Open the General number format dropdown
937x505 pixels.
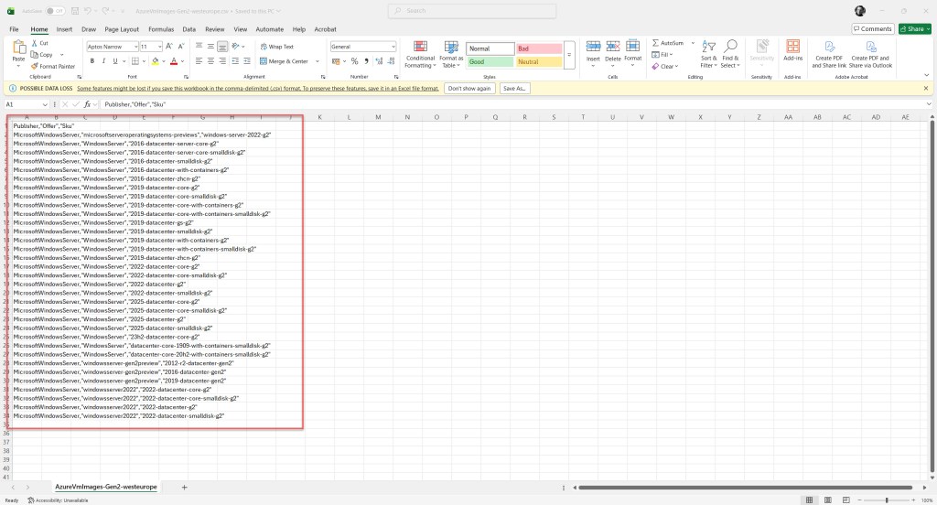pyautogui.click(x=393, y=47)
